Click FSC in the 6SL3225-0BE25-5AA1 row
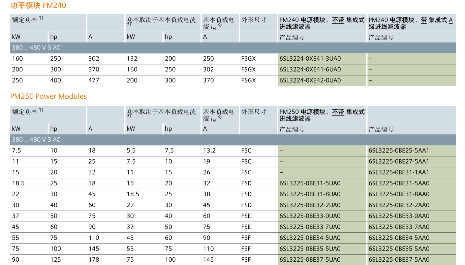The image size is (465, 265). point(246,151)
